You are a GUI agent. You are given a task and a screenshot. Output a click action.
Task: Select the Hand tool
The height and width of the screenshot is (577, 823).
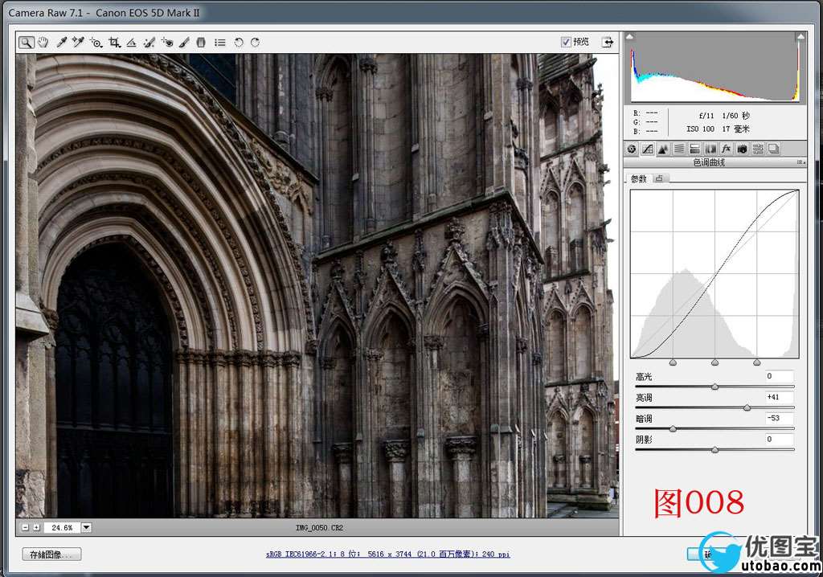43,43
